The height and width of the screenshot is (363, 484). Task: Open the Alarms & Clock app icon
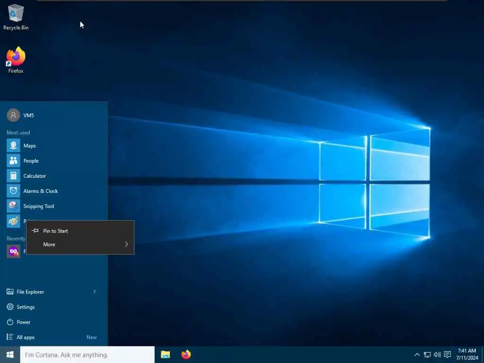pos(13,191)
